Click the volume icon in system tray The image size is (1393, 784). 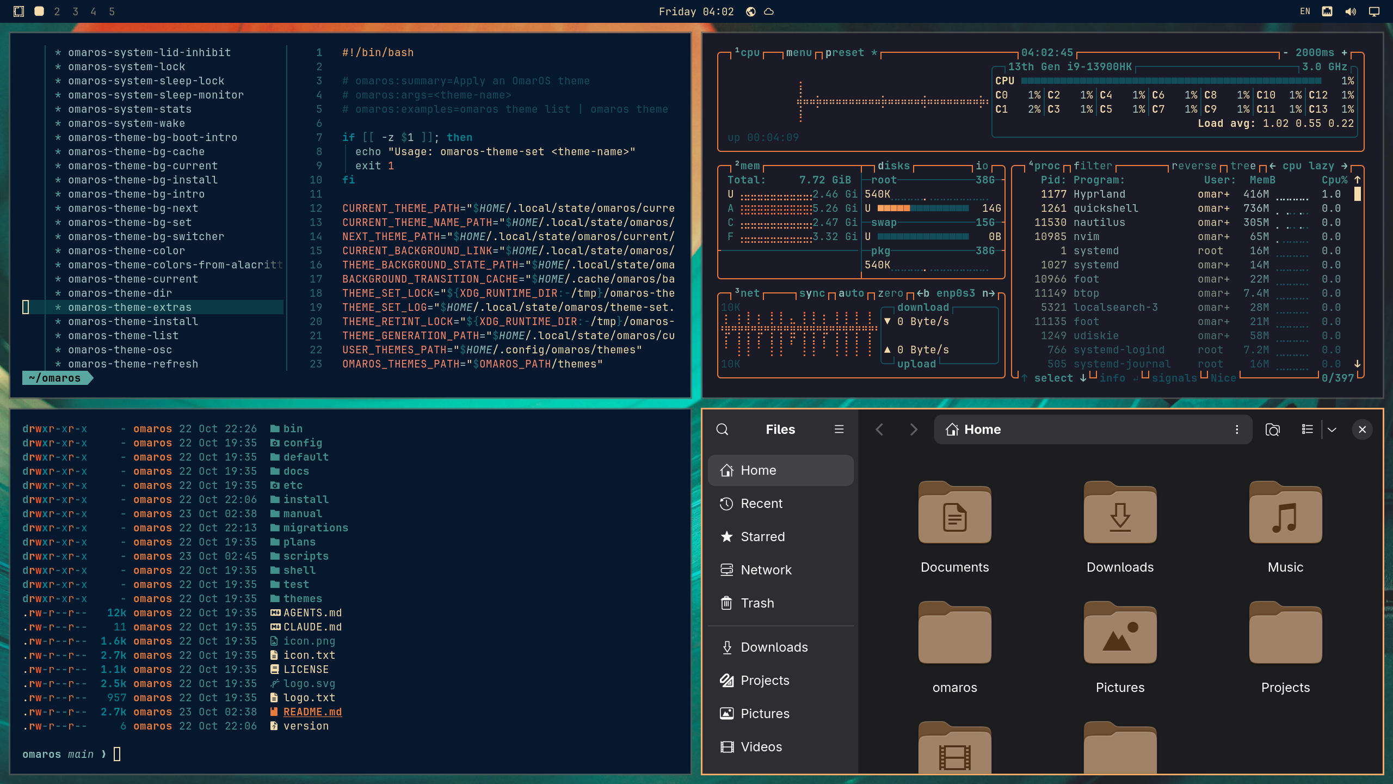1351,11
